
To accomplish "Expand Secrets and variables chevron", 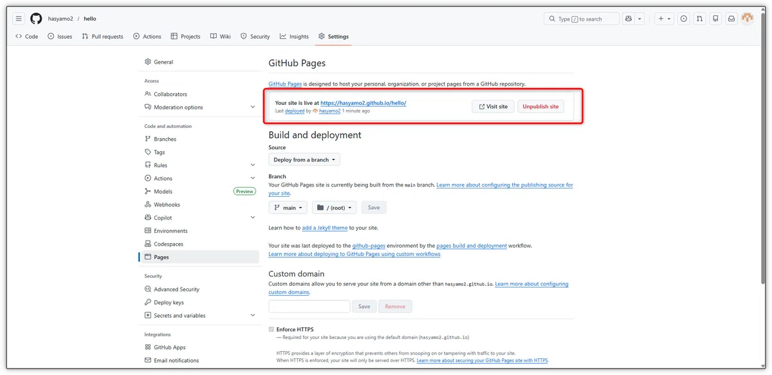I will pyautogui.click(x=252, y=315).
